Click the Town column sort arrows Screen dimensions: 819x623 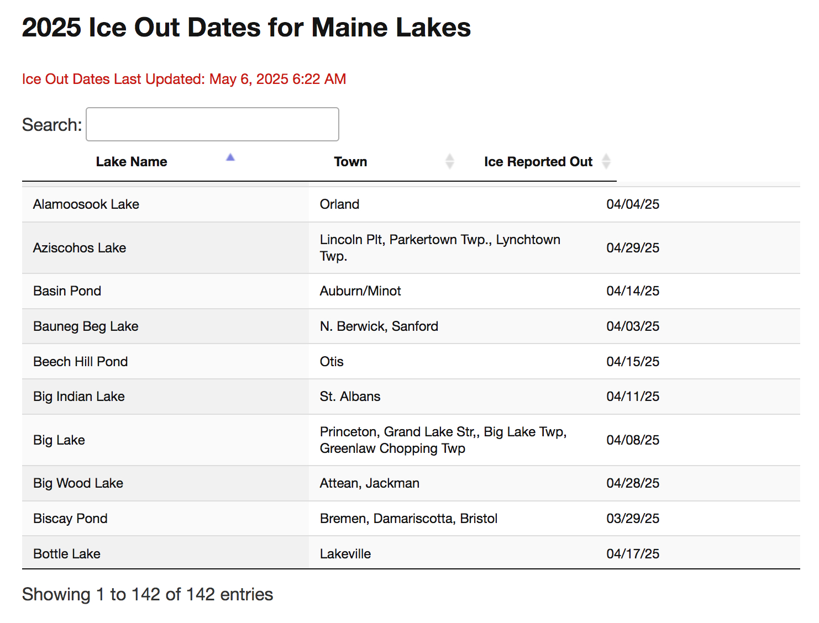tap(450, 161)
